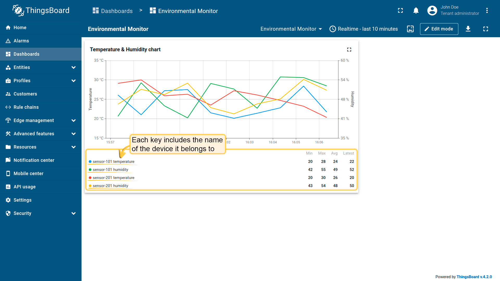Open the Environmental Monitor state dropdown
500x281 pixels.
point(291,29)
